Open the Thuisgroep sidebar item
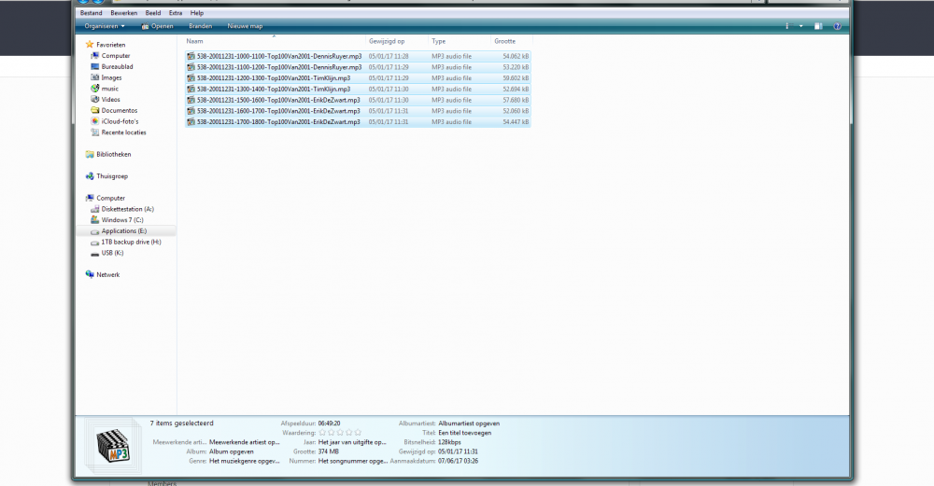Screen dimensions: 934x486 pyautogui.click(x=113, y=175)
